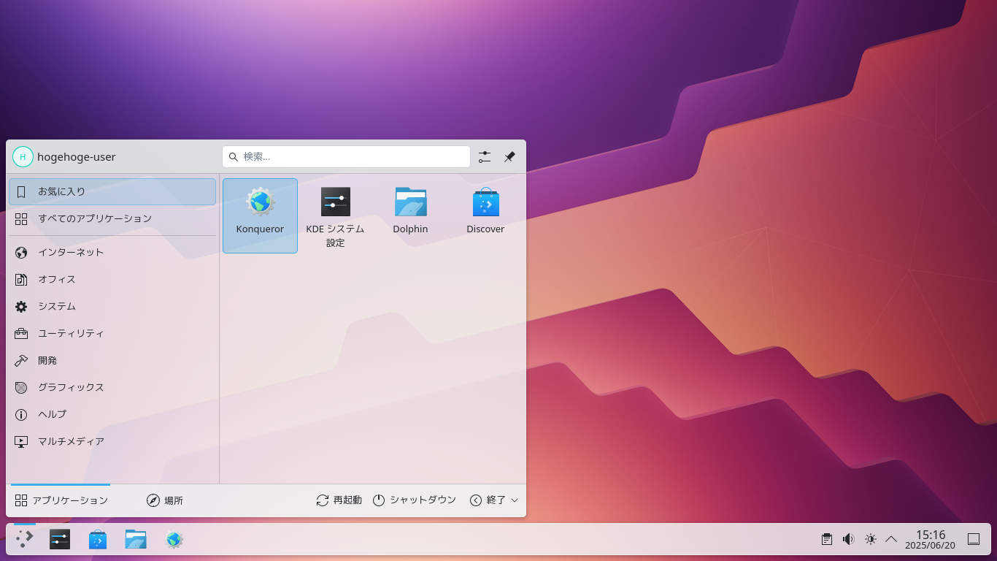The width and height of the screenshot is (997, 561).
Task: Select the お気に入り category
Action: tap(112, 191)
